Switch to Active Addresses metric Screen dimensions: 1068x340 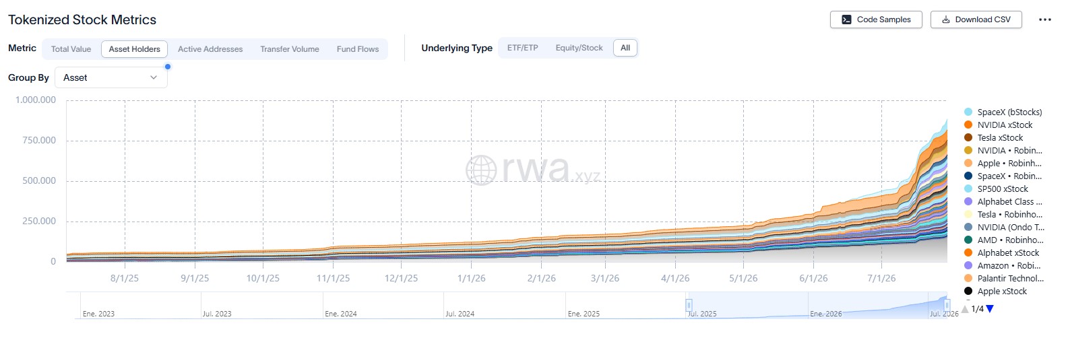[210, 49]
